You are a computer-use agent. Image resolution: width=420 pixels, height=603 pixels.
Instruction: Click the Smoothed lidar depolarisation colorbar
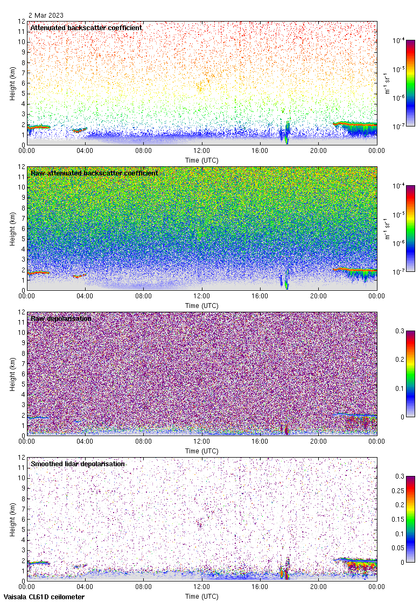pyautogui.click(x=410, y=519)
